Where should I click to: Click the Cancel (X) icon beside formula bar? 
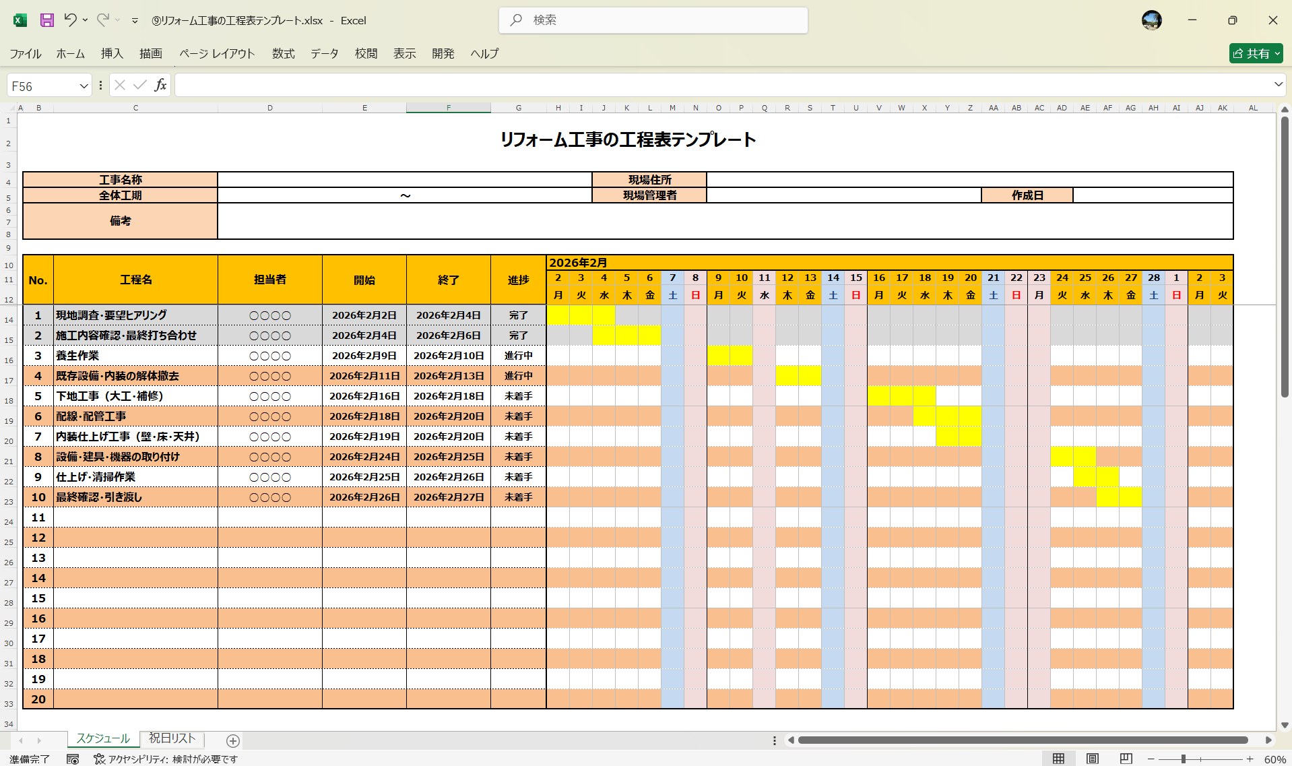[x=119, y=85]
